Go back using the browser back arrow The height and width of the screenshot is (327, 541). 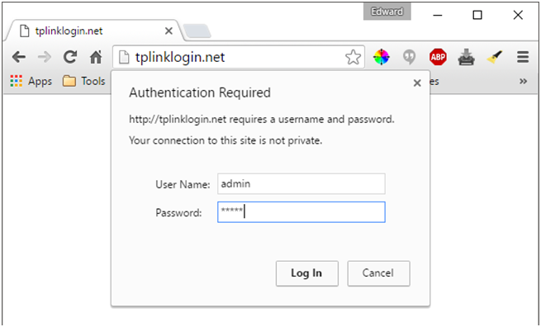[19, 57]
